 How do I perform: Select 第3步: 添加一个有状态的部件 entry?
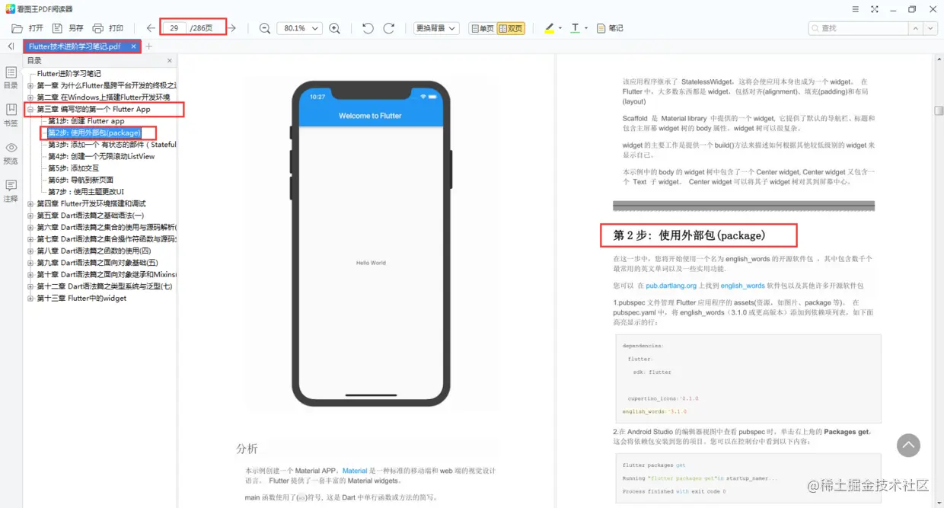click(112, 145)
